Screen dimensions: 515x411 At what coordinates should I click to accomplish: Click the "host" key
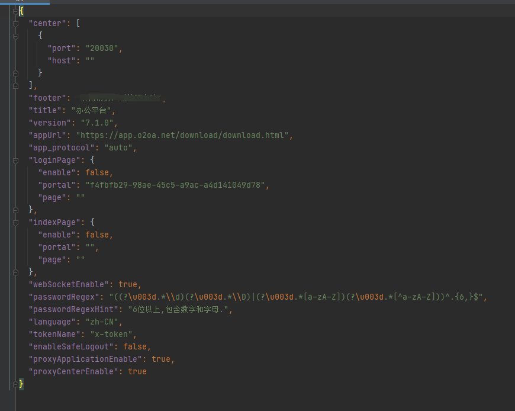tap(62, 61)
